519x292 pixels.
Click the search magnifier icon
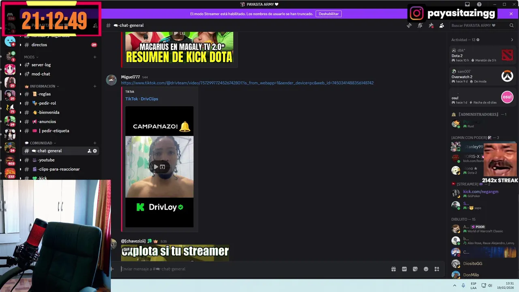click(x=511, y=25)
